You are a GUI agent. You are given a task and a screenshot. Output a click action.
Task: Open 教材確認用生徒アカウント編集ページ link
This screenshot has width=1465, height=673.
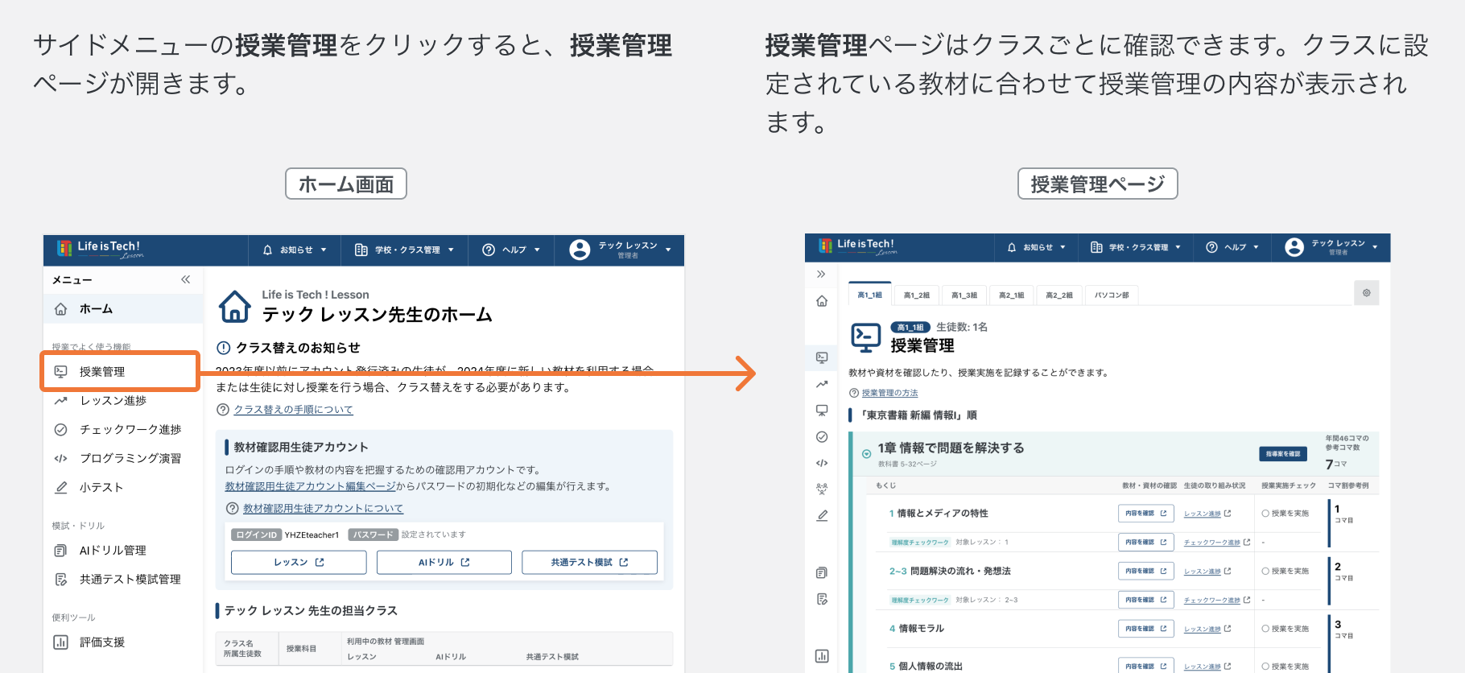click(x=310, y=486)
